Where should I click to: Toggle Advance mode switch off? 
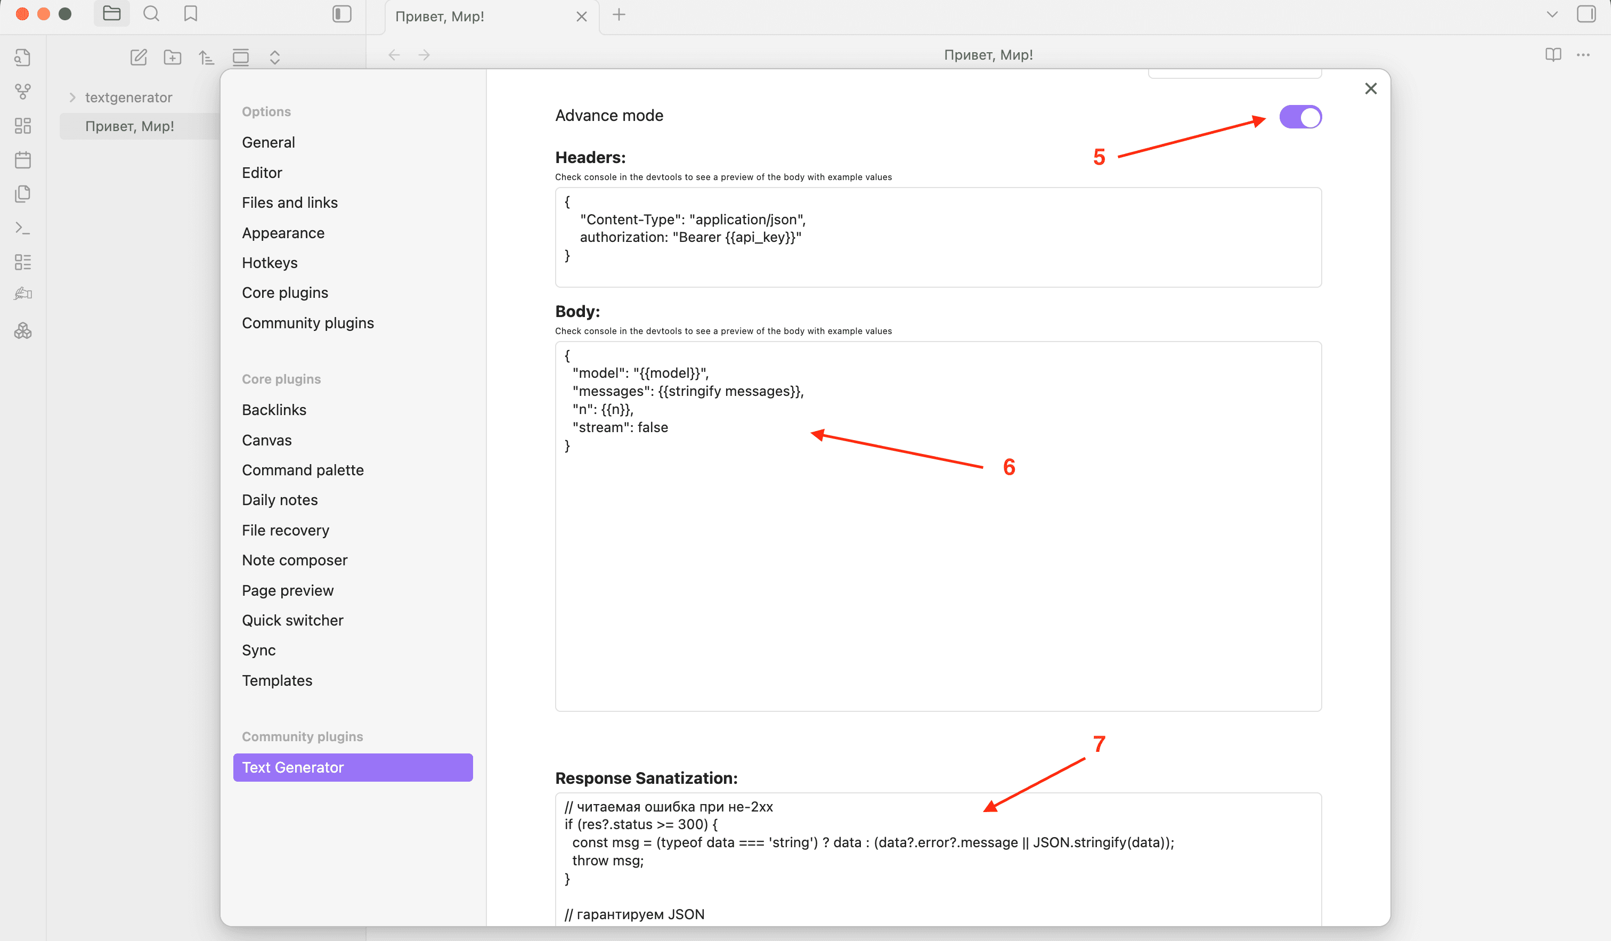[1300, 117]
